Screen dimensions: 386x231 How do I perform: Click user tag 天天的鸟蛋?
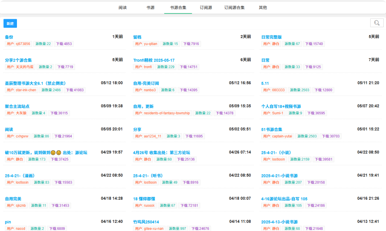pyautogui.click(x=20, y=67)
